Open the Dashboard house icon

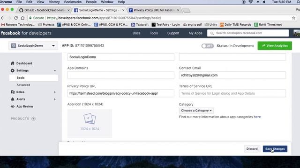tap(13, 63)
